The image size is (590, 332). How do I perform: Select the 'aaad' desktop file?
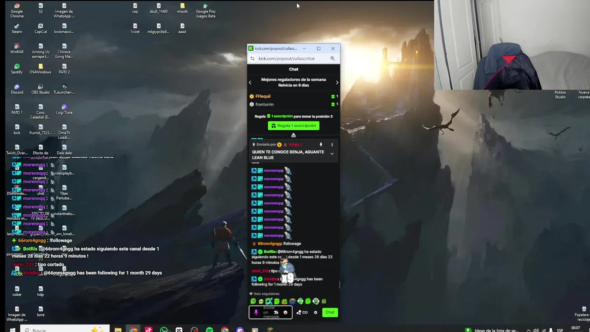tap(182, 29)
